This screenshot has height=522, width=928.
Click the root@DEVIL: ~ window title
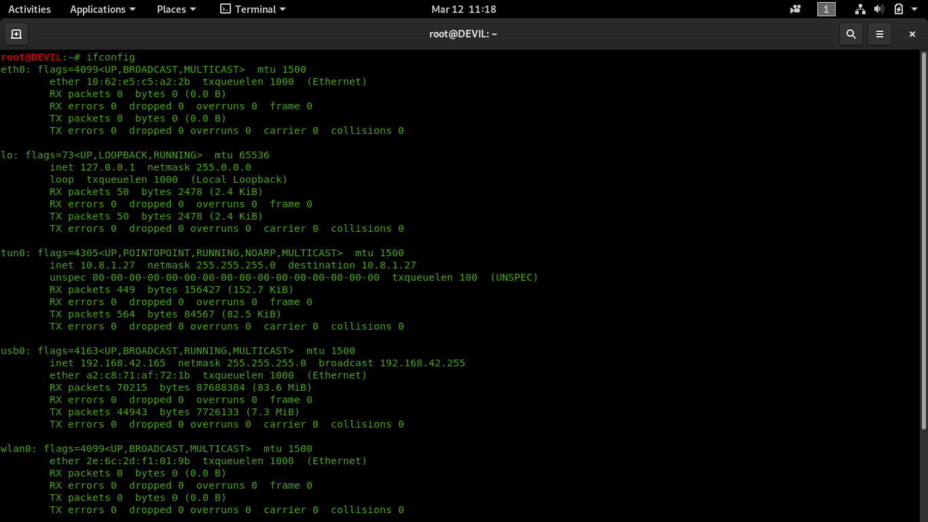[463, 34]
